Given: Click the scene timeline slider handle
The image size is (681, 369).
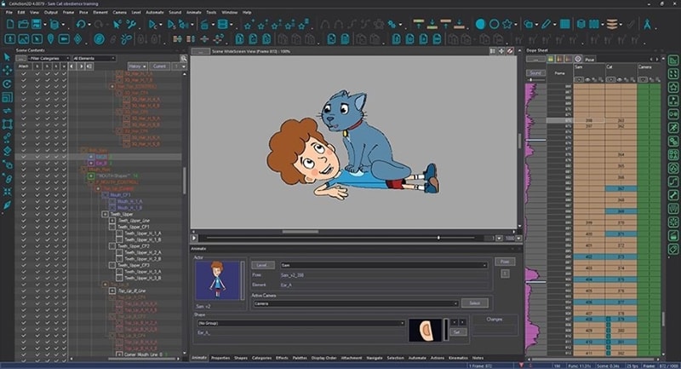Looking at the screenshot, I should 438,238.
